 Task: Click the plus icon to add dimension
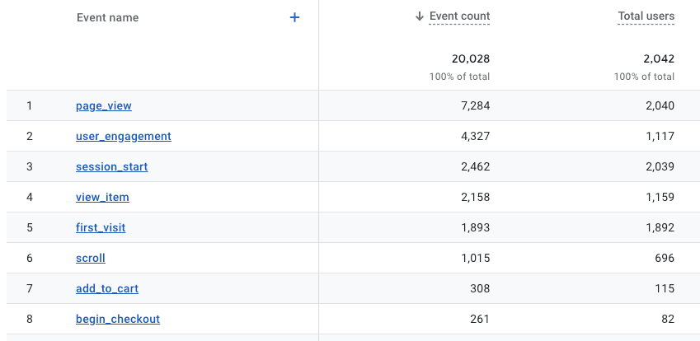pyautogui.click(x=294, y=17)
